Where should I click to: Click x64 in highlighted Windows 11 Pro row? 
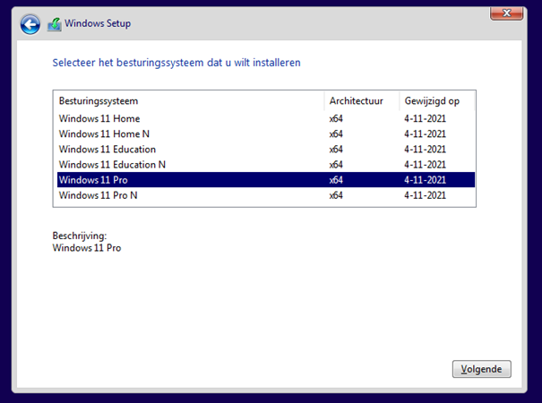point(336,180)
